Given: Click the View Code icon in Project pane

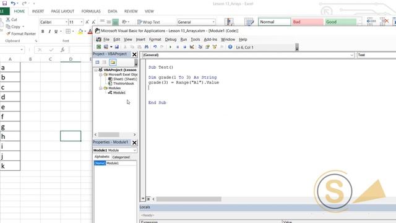Looking at the screenshot, I should click(97, 62).
